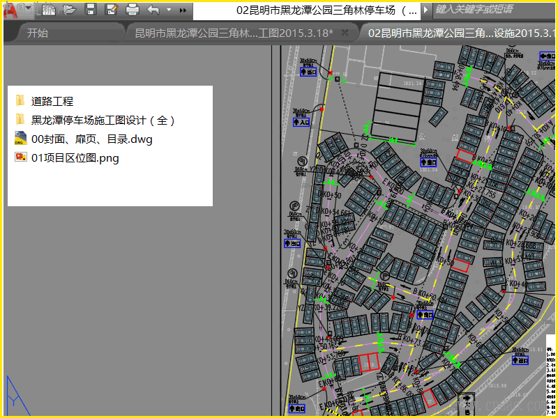Select the 00封面、扉页、目录.dwg file

coord(91,139)
